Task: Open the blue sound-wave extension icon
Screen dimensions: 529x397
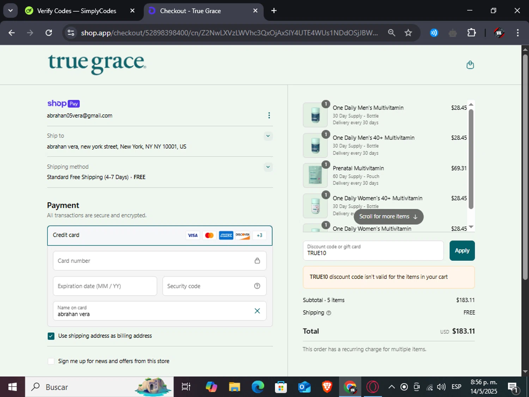Action: click(434, 33)
